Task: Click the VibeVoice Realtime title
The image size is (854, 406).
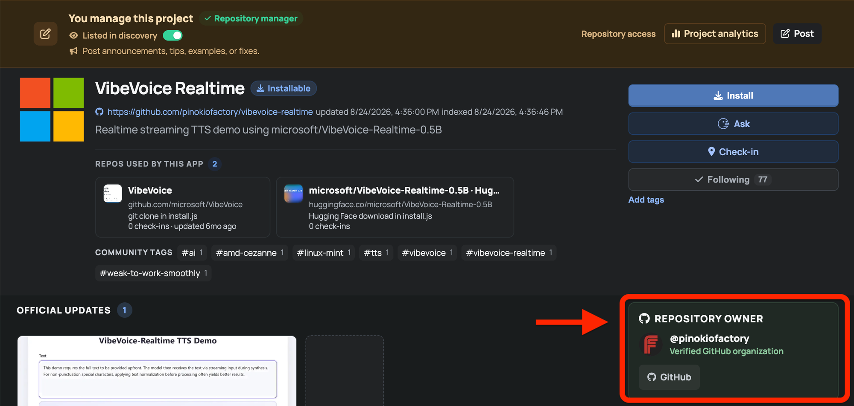Action: pyautogui.click(x=170, y=88)
